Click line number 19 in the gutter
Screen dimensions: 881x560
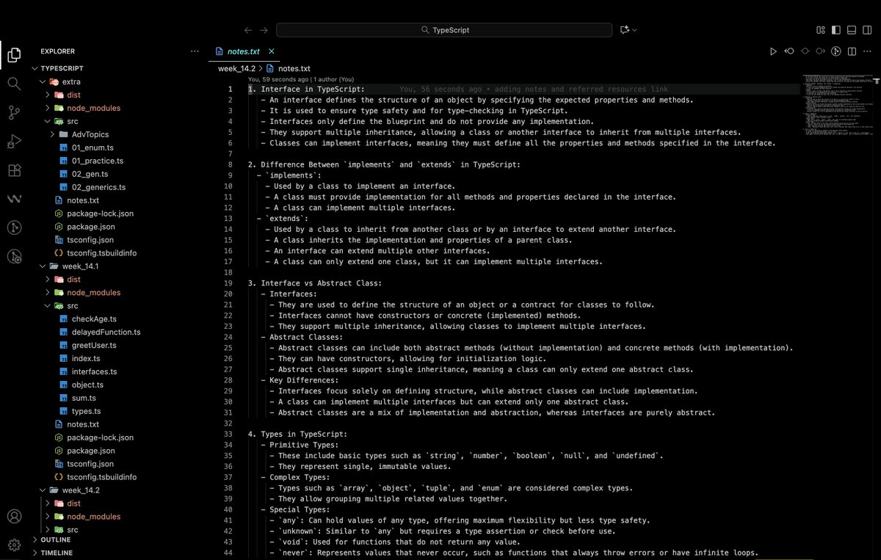228,283
